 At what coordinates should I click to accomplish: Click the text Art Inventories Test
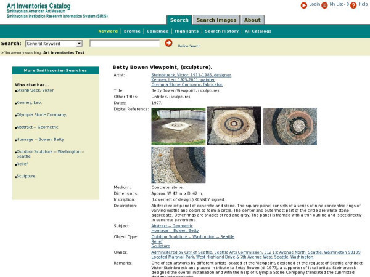point(64,52)
